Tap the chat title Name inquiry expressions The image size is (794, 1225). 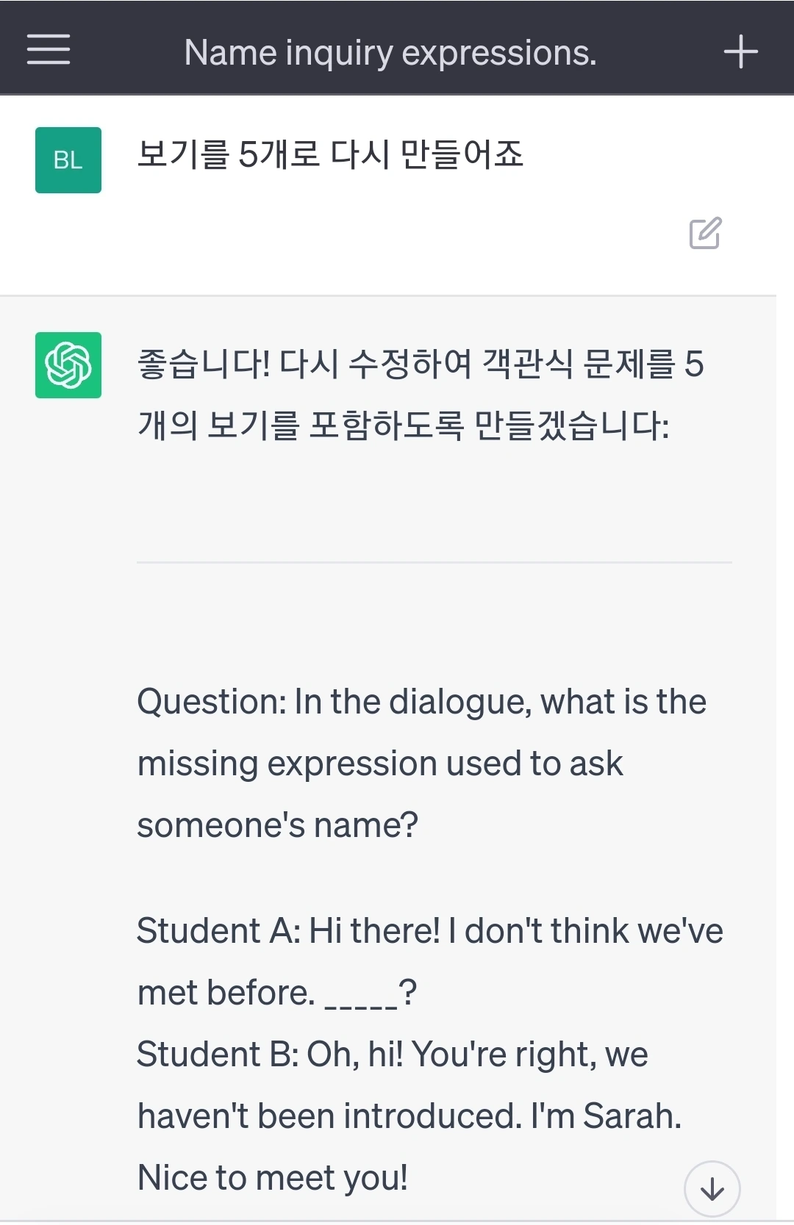pyautogui.click(x=390, y=52)
